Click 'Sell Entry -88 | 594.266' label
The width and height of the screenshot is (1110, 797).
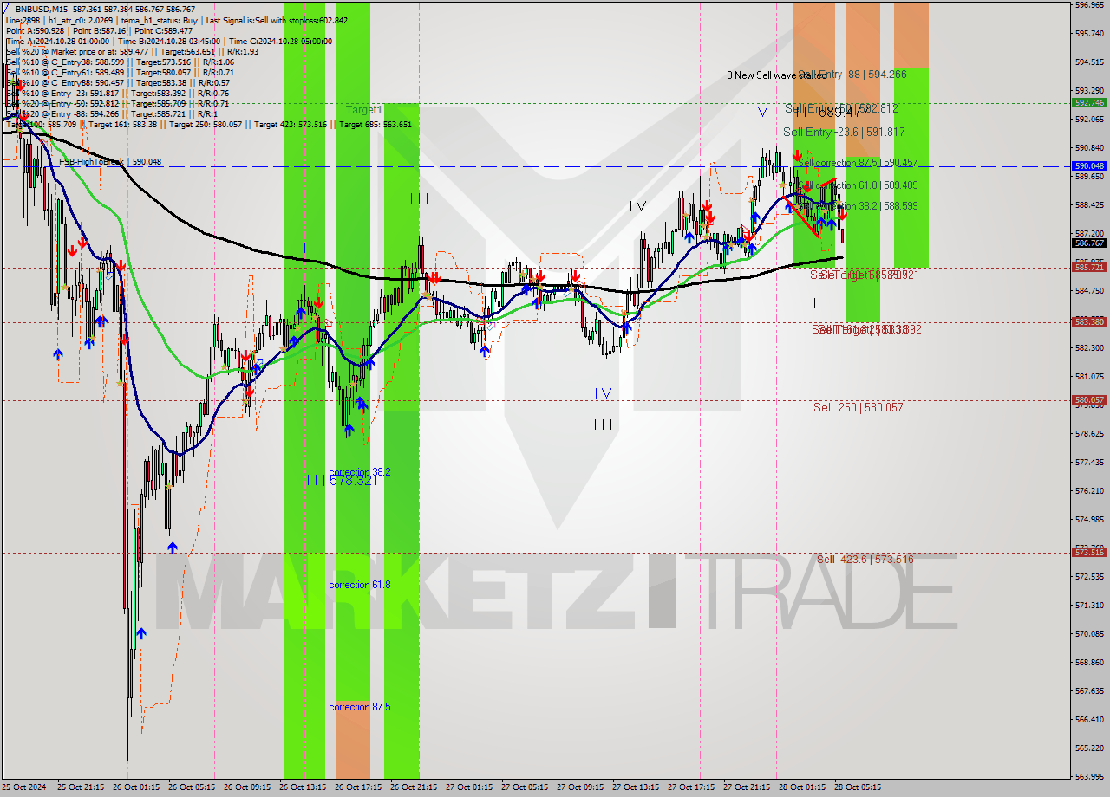(x=852, y=75)
